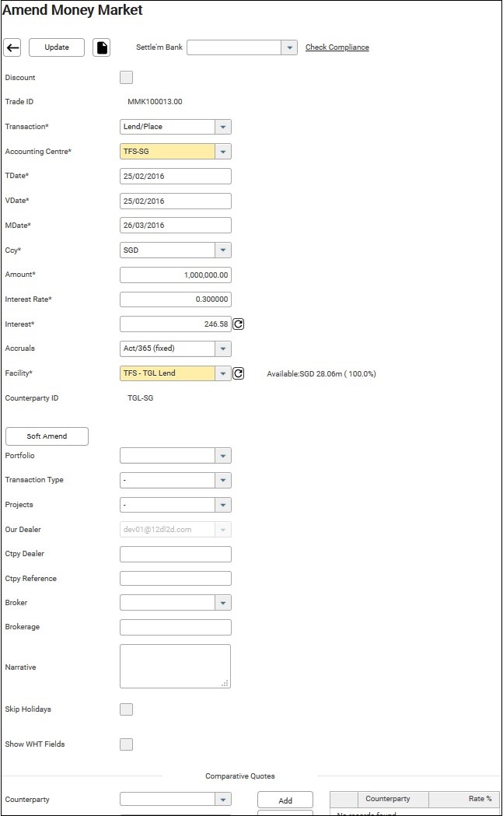Screen dimensions: 503x816
Task: Expand the Accruals Act/365 dropdown
Action: 223,348
